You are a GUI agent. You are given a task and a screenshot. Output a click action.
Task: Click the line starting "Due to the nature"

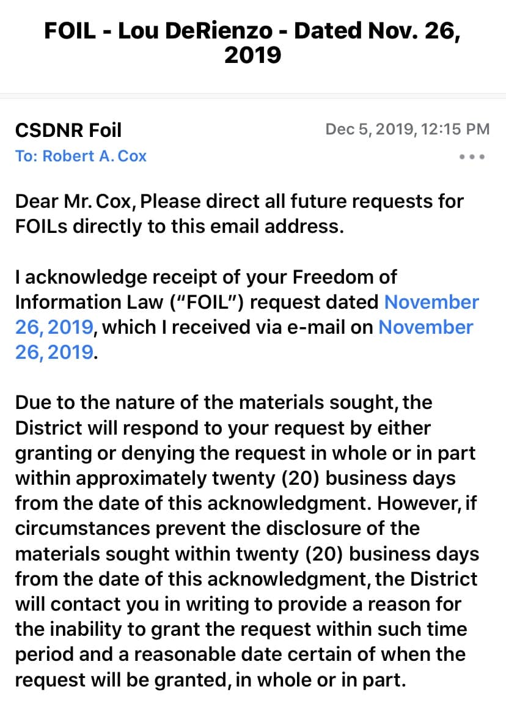223,402
